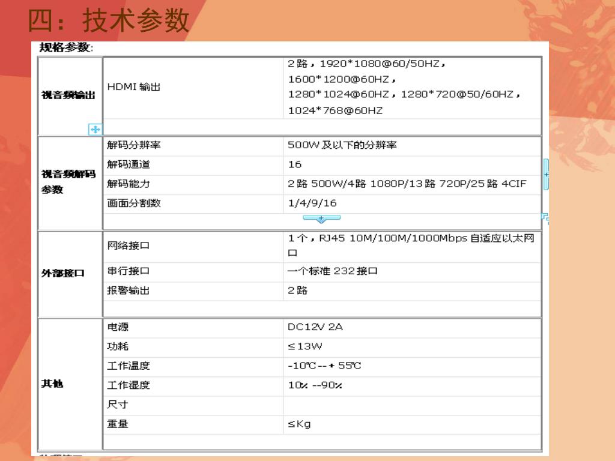615x461 pixels.
Task: Click the 1024*768@60HZ line
Action: point(335,110)
